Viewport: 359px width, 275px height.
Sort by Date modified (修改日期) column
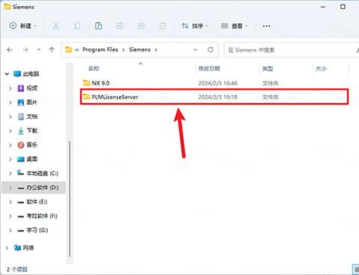(209, 69)
